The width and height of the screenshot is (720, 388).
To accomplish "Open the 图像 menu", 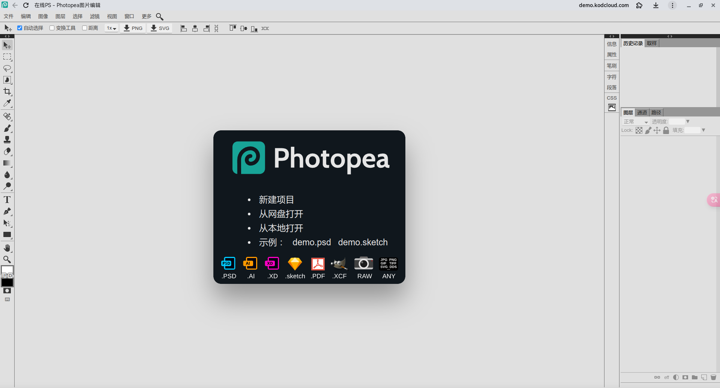I will [x=43, y=16].
